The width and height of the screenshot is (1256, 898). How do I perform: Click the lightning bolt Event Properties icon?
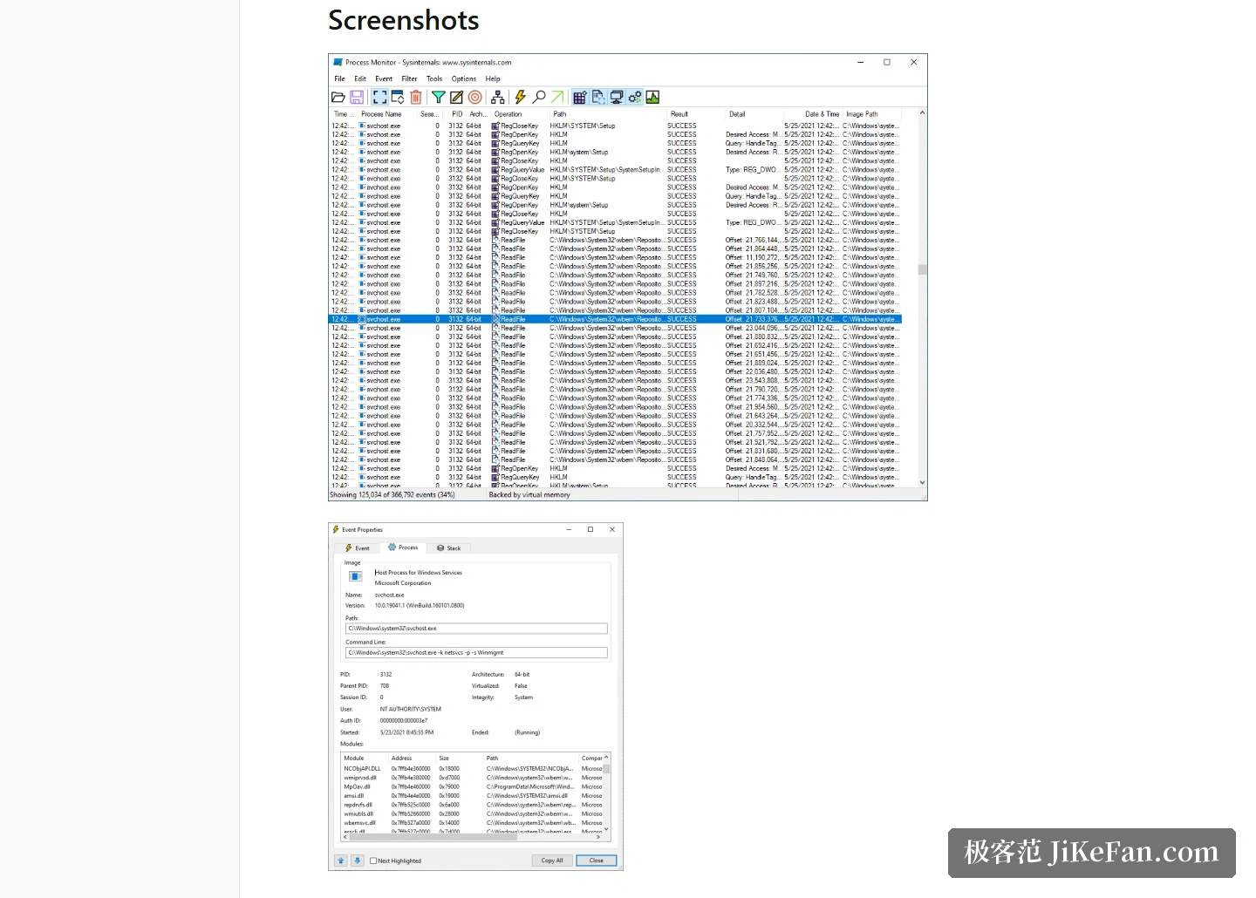(x=521, y=98)
